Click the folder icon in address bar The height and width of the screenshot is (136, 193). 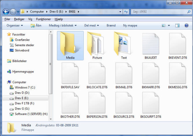(x=23, y=12)
